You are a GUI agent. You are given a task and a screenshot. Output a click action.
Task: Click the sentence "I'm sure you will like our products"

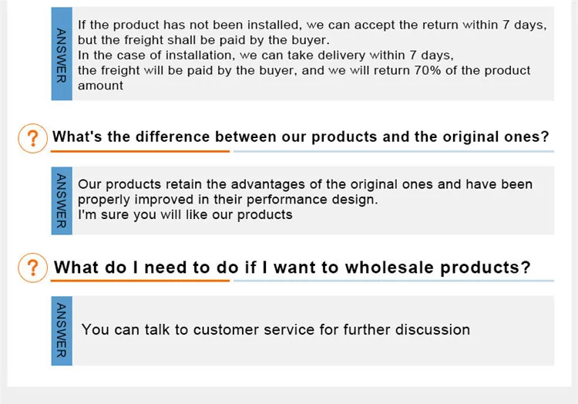(x=185, y=214)
